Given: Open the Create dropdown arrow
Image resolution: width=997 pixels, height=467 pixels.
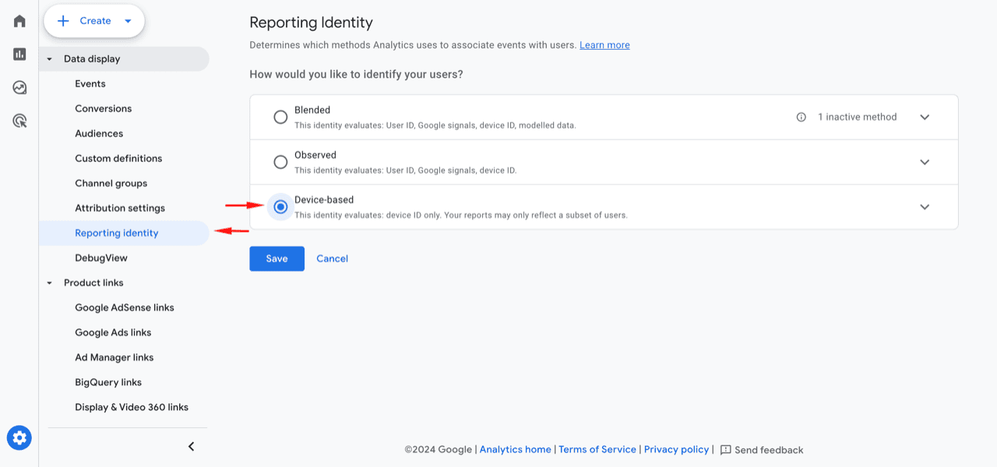Looking at the screenshot, I should point(128,21).
